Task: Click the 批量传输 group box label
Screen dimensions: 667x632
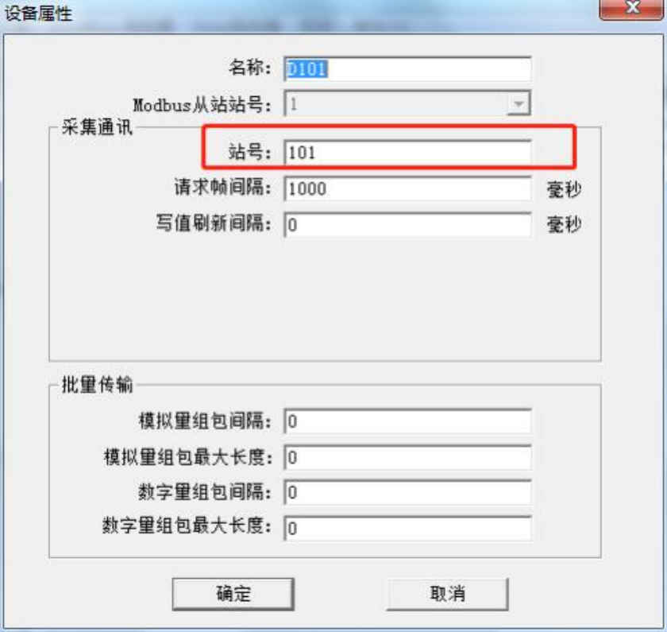Action: [x=97, y=385]
